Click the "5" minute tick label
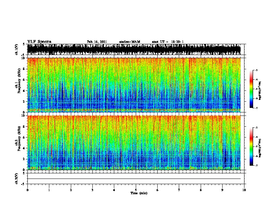The height and width of the screenshot is (213, 275). point(136,190)
